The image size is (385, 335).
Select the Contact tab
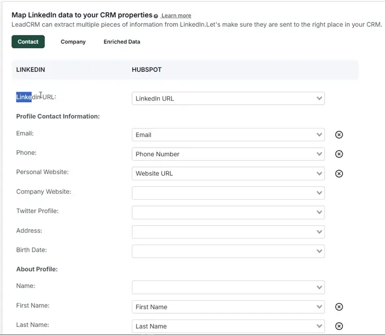coord(28,42)
